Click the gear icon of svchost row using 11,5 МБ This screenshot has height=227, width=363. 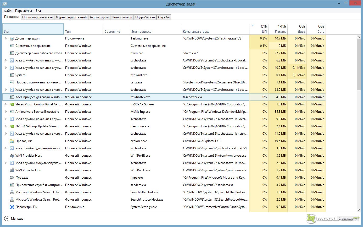click(x=12, y=134)
